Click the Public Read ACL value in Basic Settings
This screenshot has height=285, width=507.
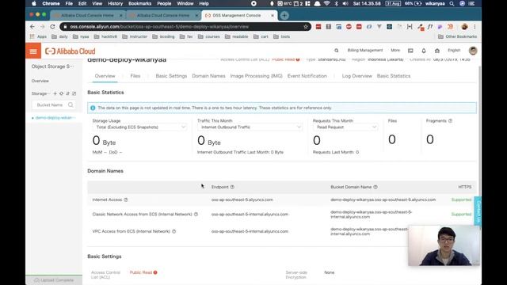point(141,272)
